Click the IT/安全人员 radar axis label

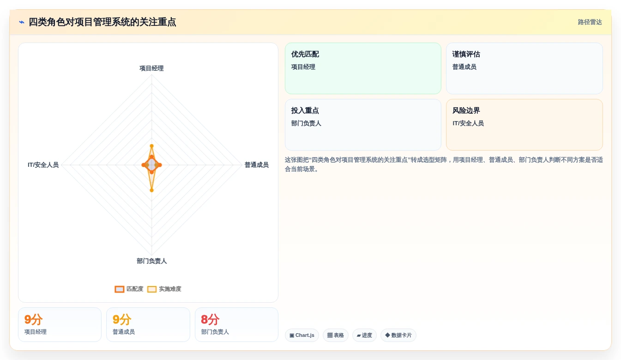click(43, 165)
